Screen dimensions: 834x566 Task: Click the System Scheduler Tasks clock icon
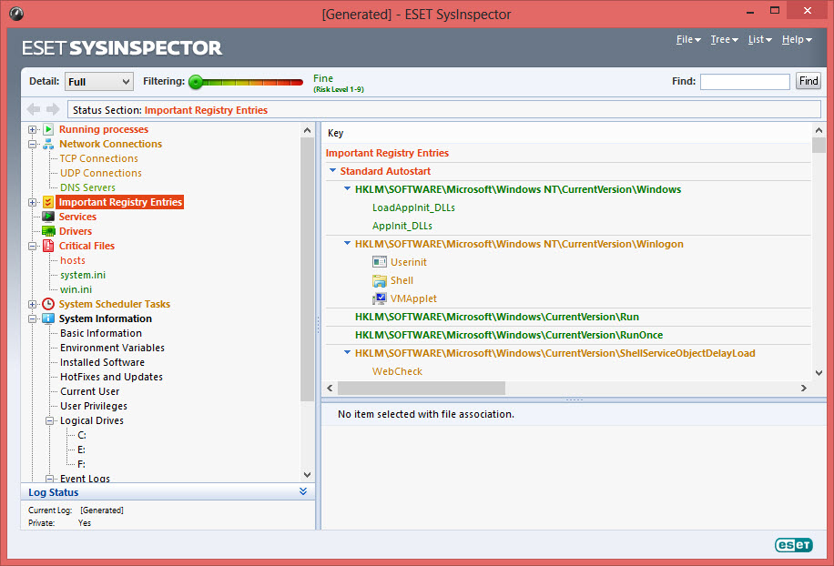point(48,304)
